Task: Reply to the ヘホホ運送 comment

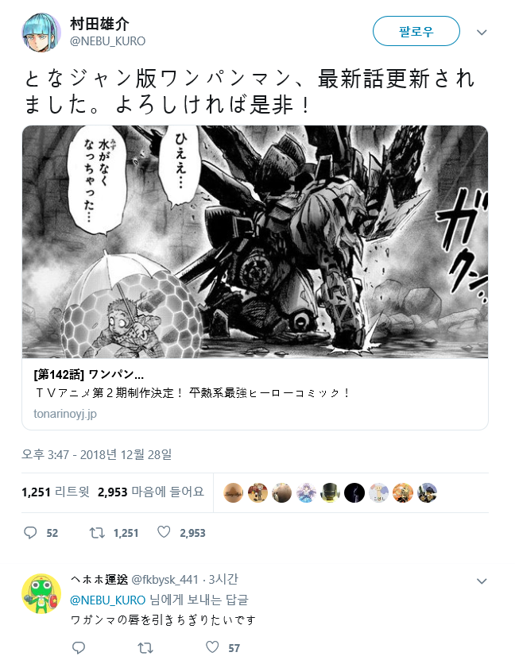Action: point(79,648)
